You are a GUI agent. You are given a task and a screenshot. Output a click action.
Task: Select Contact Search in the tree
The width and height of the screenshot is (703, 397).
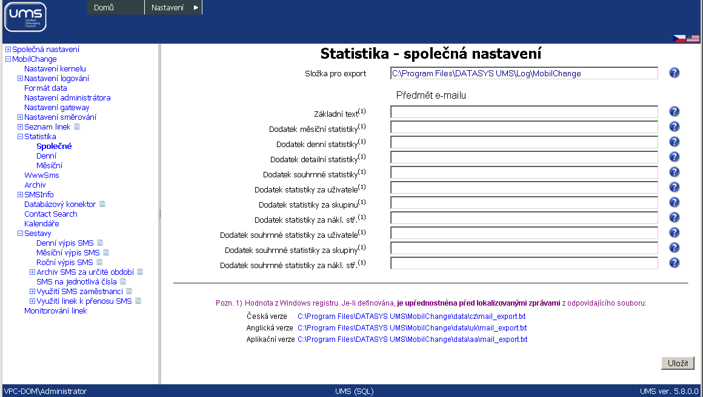[51, 214]
